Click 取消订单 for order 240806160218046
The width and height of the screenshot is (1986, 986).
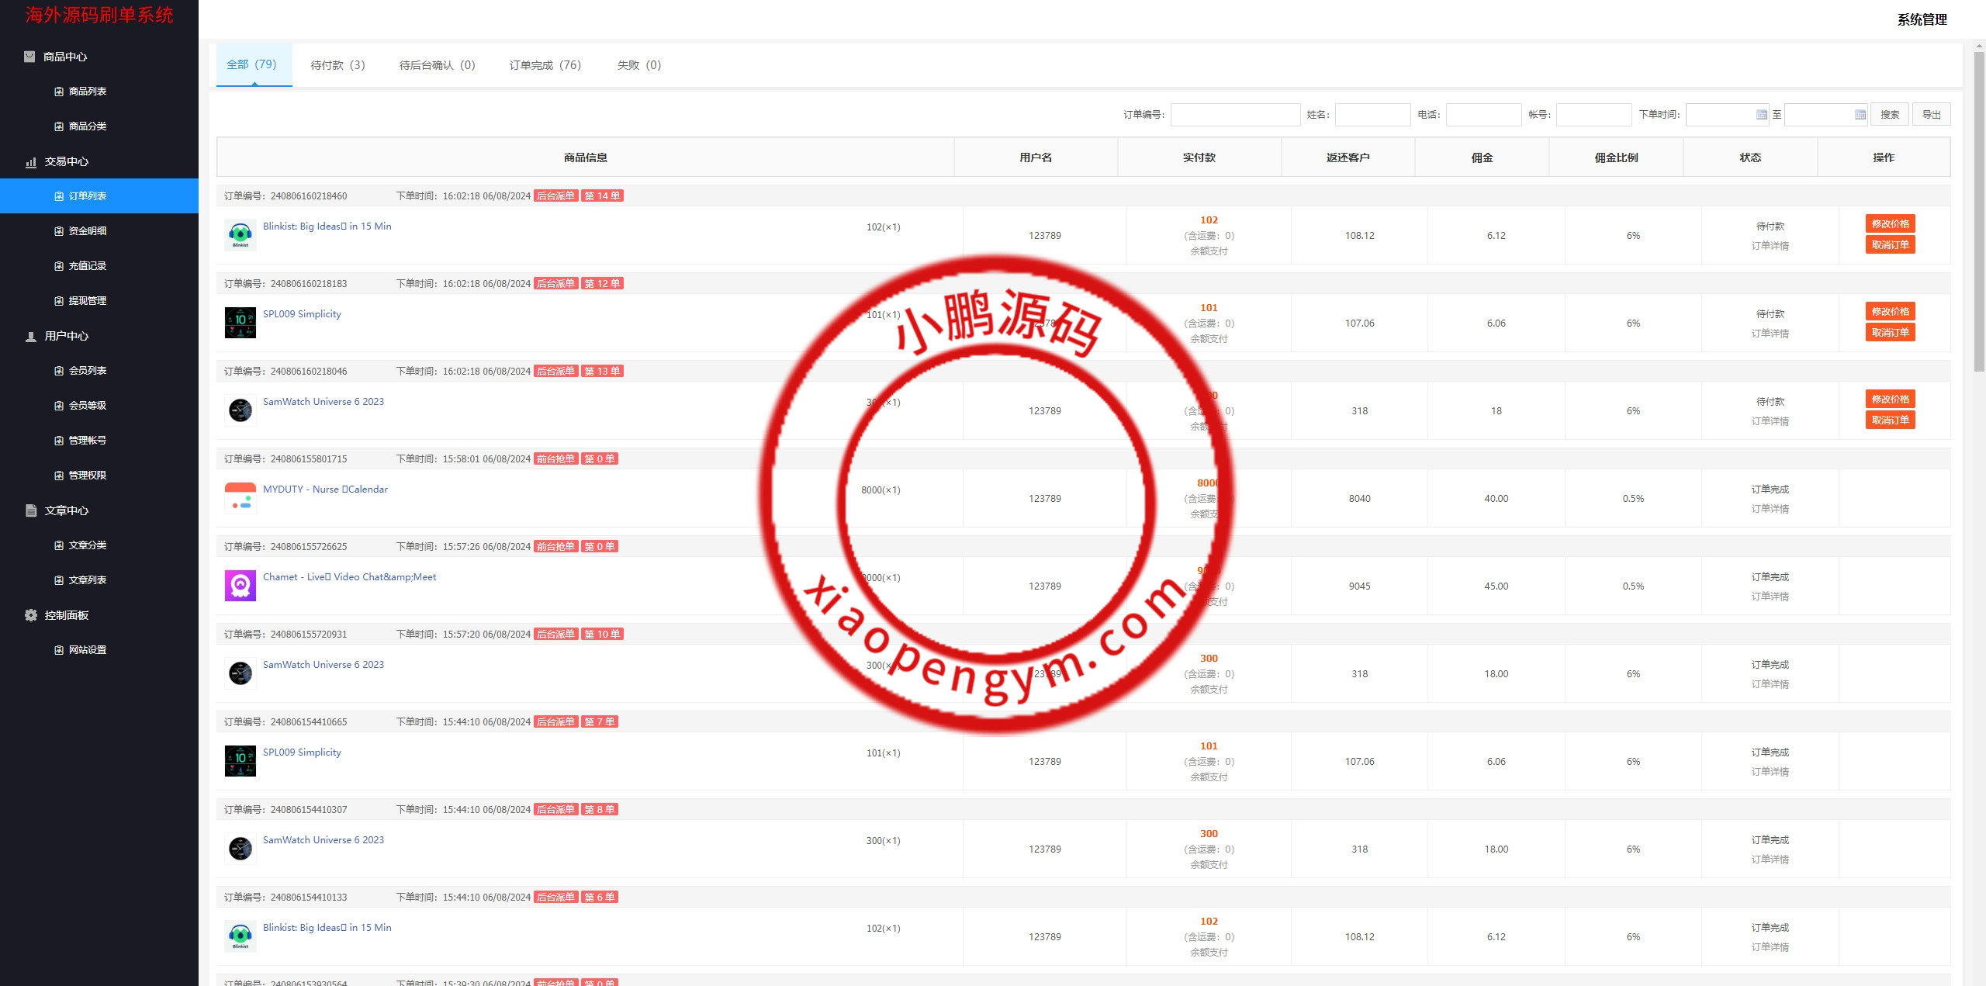pos(1890,420)
